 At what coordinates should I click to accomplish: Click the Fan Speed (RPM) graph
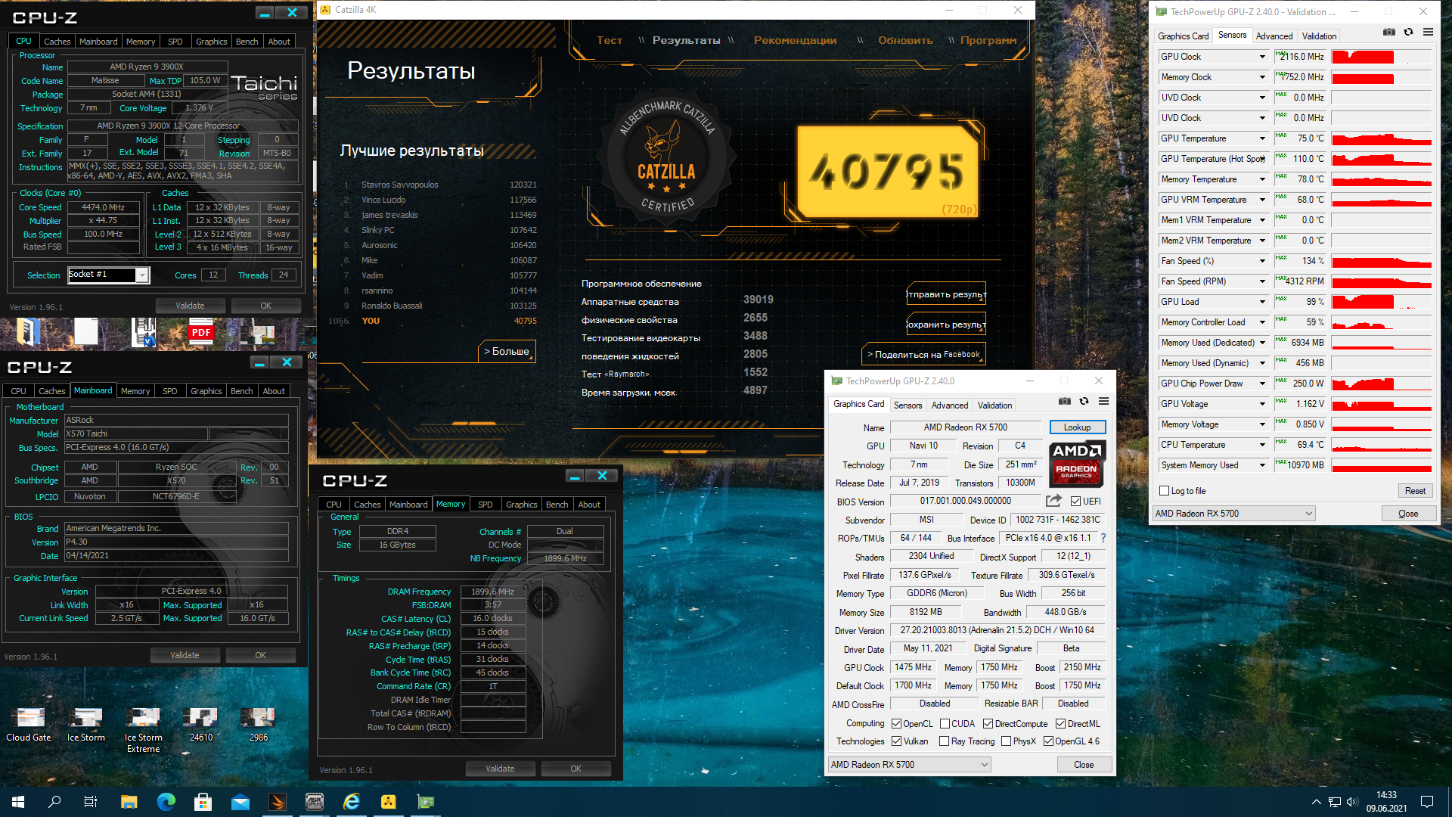coord(1381,281)
